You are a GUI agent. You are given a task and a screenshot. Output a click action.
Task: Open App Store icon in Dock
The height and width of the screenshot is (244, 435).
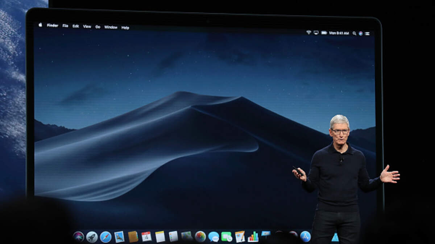tap(305, 236)
